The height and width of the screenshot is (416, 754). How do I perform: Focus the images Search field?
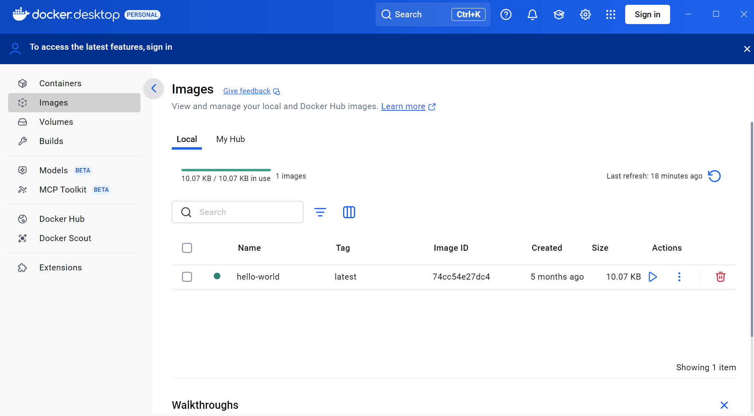(238, 212)
